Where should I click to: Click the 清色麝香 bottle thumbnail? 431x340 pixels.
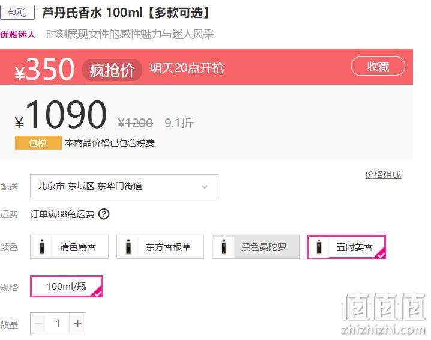pos(42,247)
